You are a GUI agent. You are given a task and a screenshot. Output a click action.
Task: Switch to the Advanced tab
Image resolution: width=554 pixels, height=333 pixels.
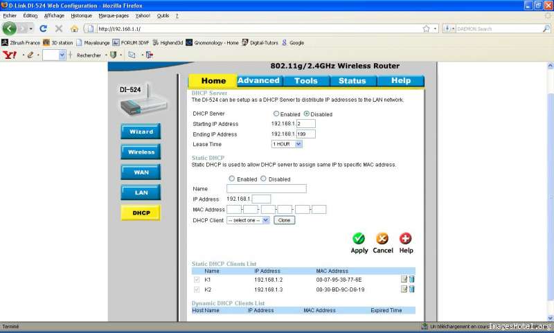[x=258, y=81]
